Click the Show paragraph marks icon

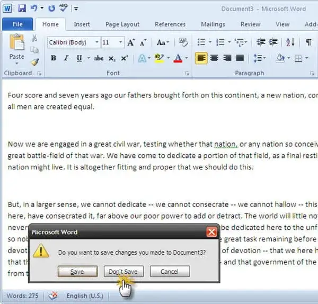point(308,42)
